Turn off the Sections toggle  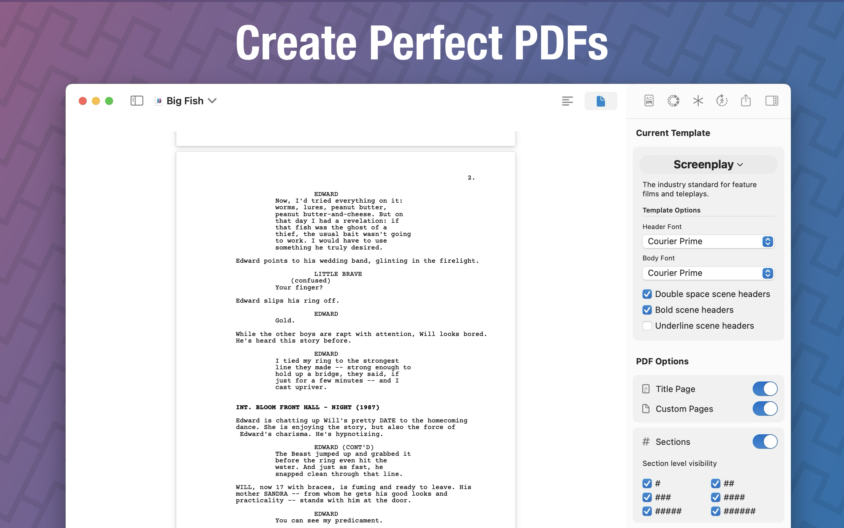pyautogui.click(x=765, y=442)
